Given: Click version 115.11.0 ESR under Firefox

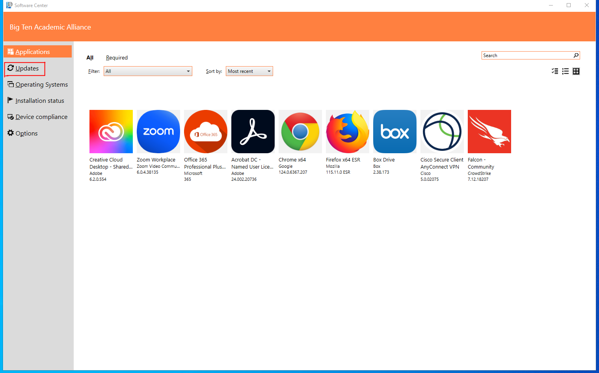Looking at the screenshot, I should [x=338, y=172].
